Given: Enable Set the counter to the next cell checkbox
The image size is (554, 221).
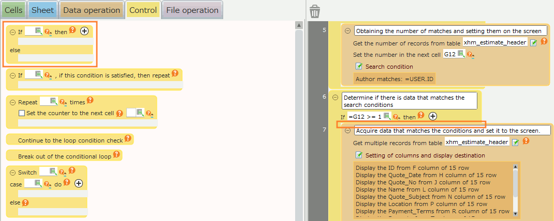Looking at the screenshot, I should (22, 113).
